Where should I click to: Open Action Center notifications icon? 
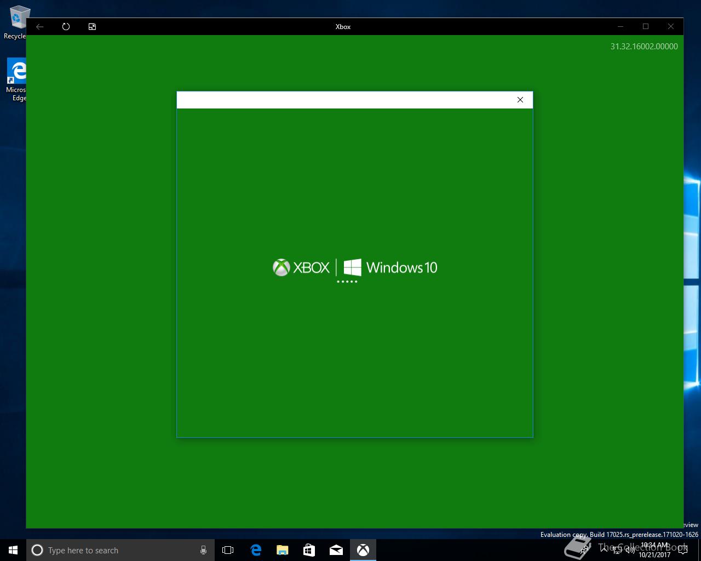682,550
